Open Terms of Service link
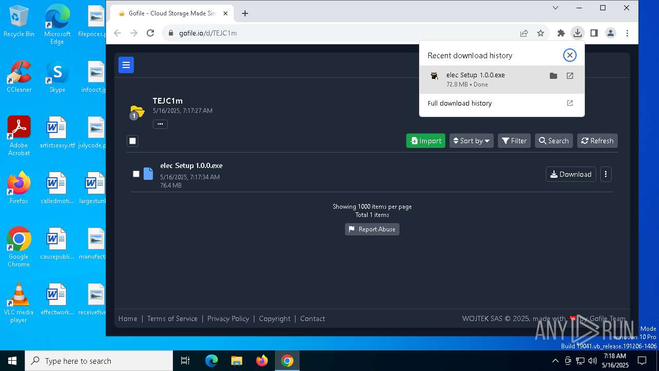The image size is (659, 371). pos(172,318)
